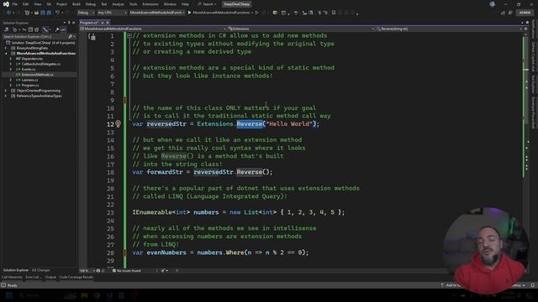538x302 pixels.
Task: Click the ADMIN badge button
Action: pos(525,13)
